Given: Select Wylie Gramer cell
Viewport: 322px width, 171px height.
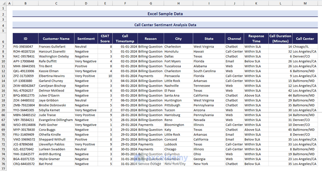Looking at the screenshot, I should pyautogui.click(x=56, y=159).
